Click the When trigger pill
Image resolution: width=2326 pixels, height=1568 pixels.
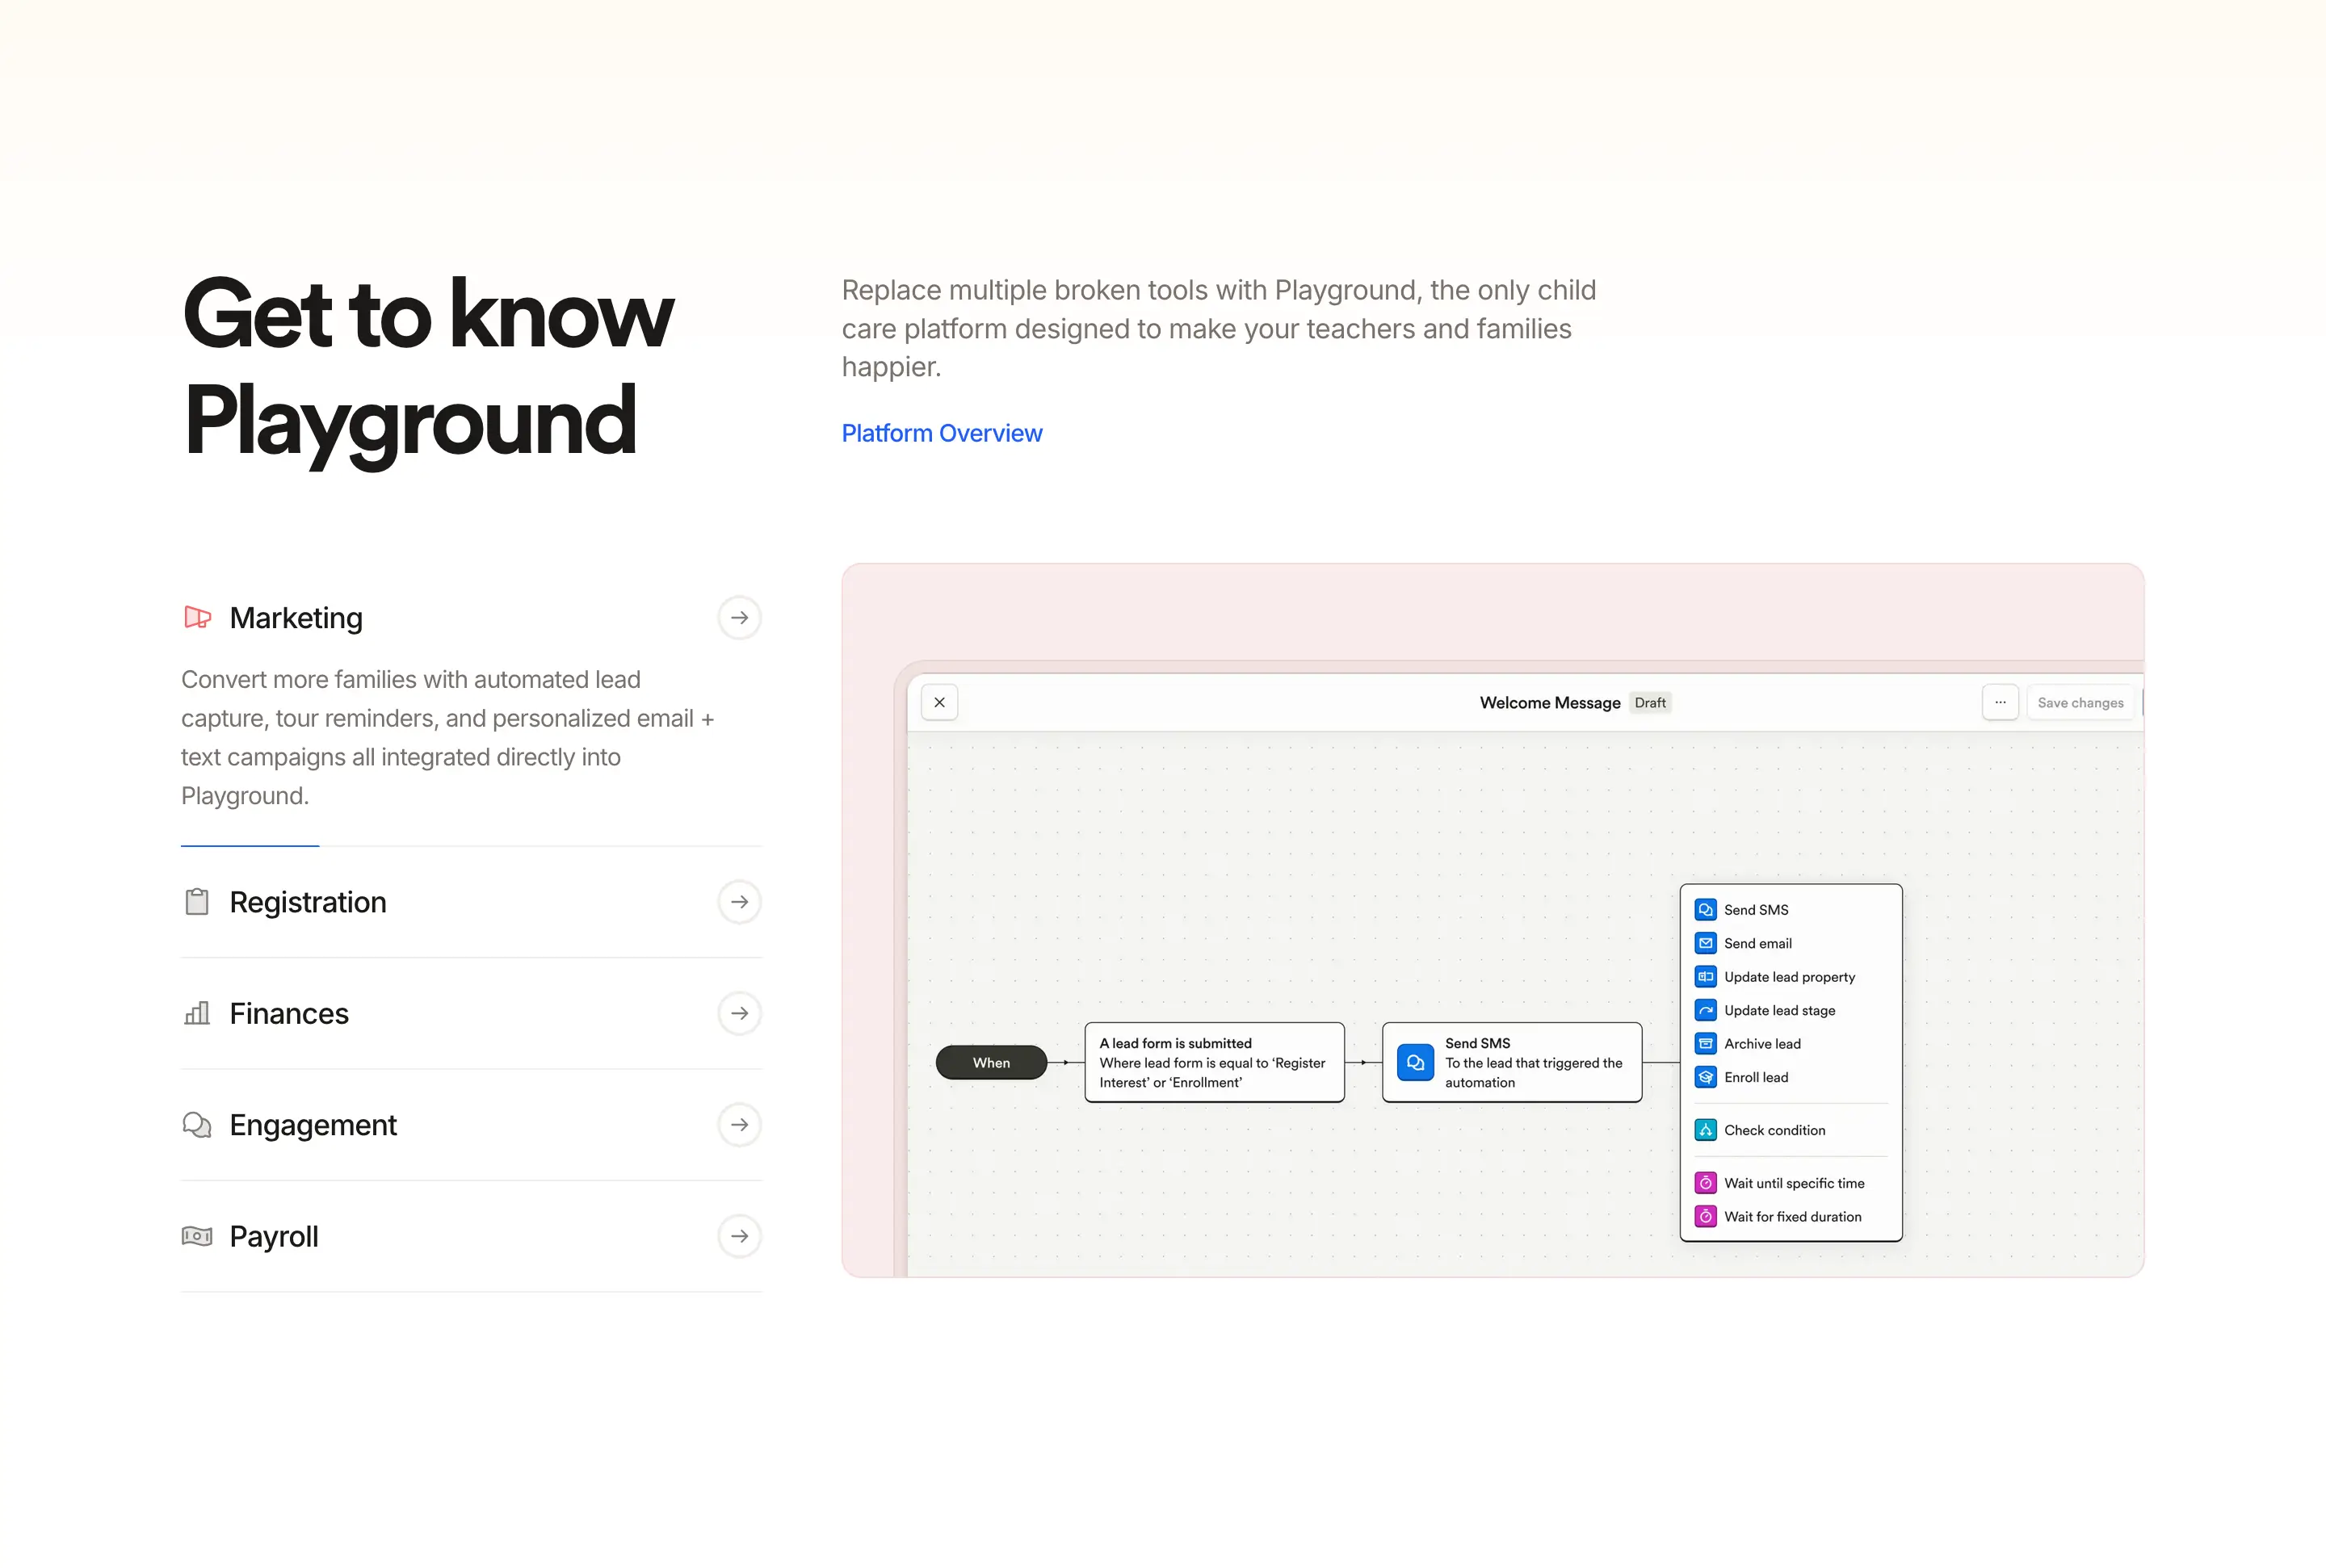(x=991, y=1062)
